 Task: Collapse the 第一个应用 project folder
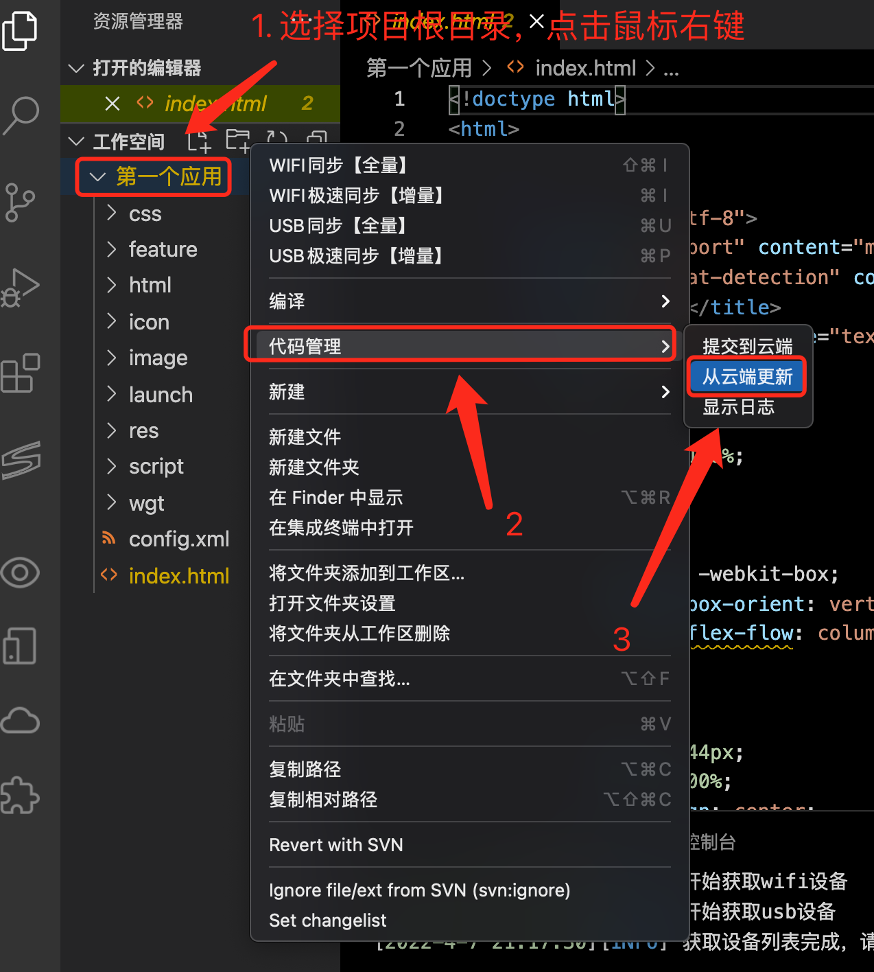click(x=98, y=177)
